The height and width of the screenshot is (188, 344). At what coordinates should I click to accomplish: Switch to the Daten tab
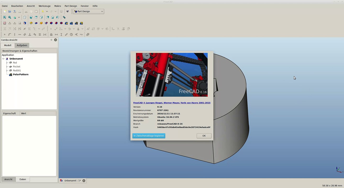point(23,179)
